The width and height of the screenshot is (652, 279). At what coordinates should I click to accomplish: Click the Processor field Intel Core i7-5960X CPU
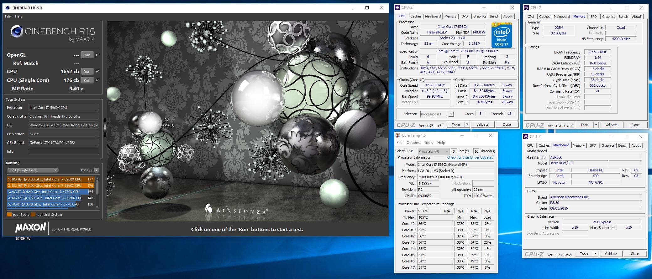tap(64, 108)
